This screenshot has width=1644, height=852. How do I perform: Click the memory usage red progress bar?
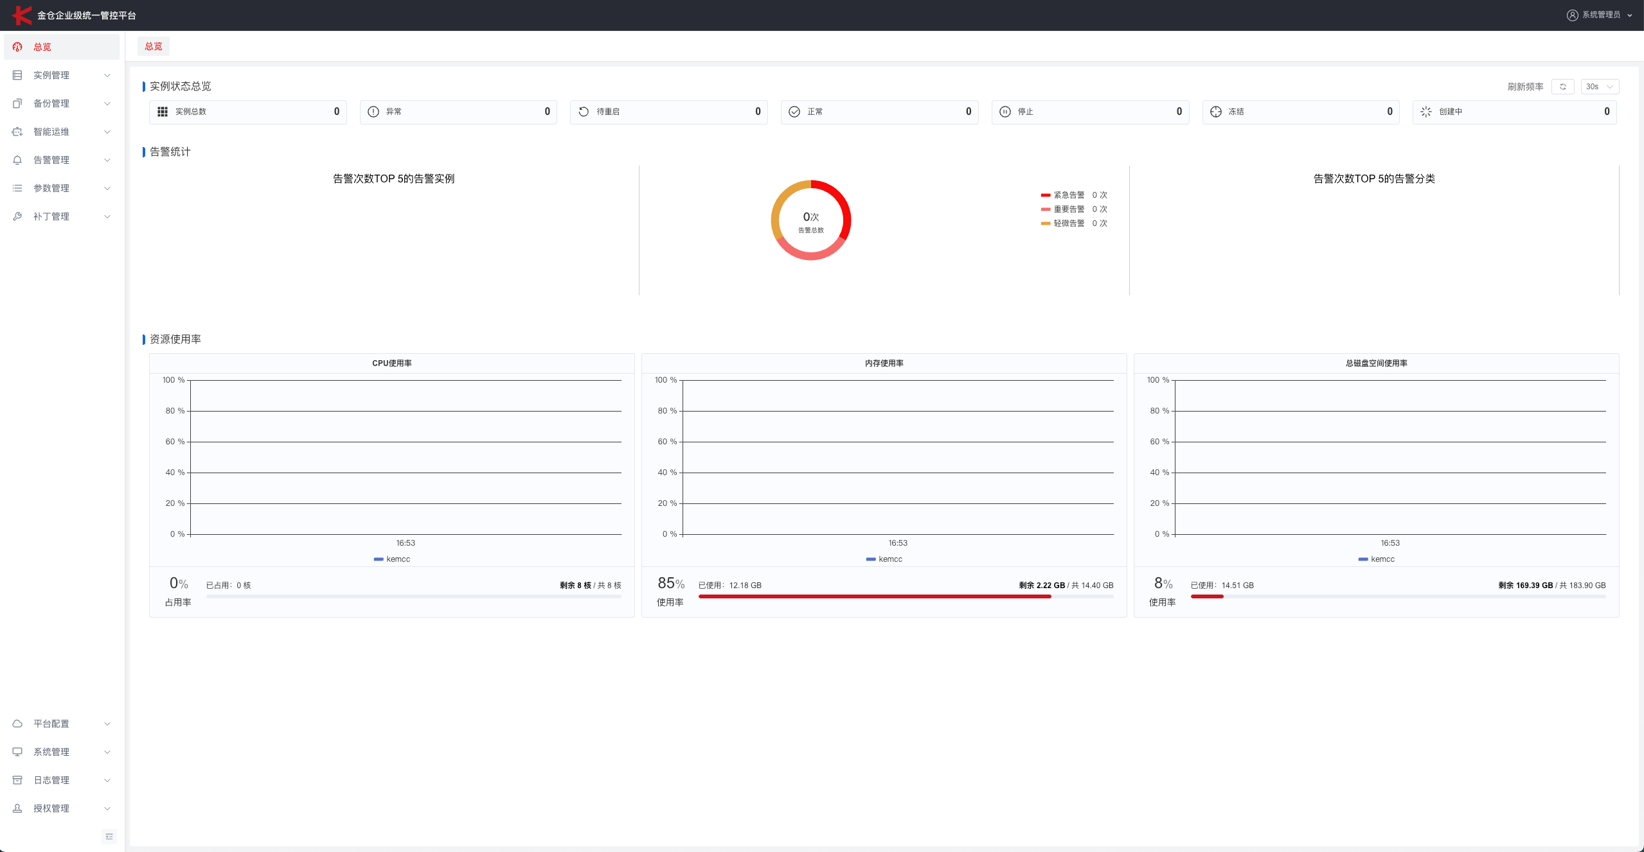(x=874, y=596)
